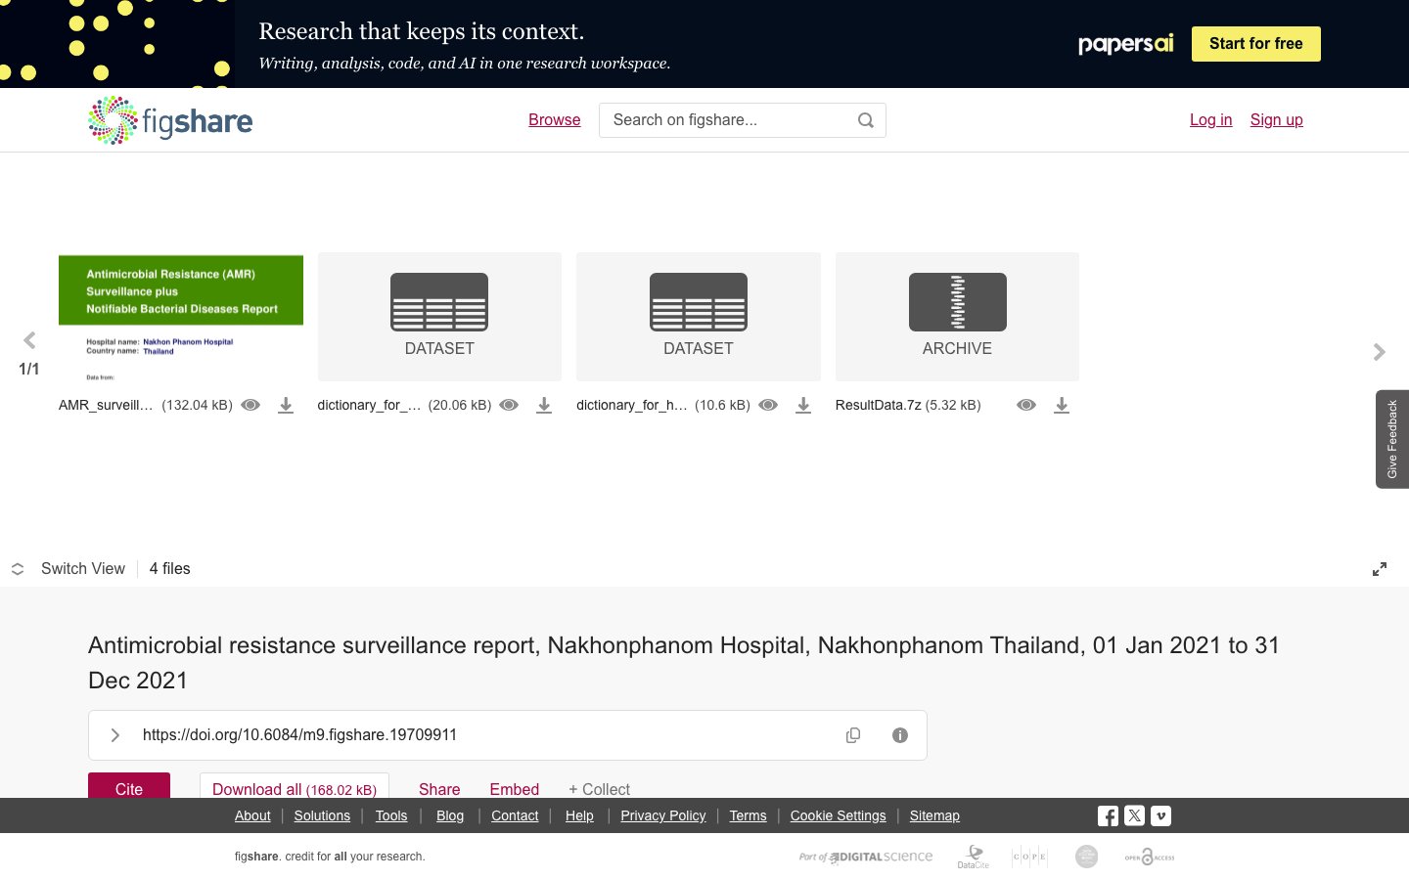Click Download all (168.02 kB) button

pos(295,786)
